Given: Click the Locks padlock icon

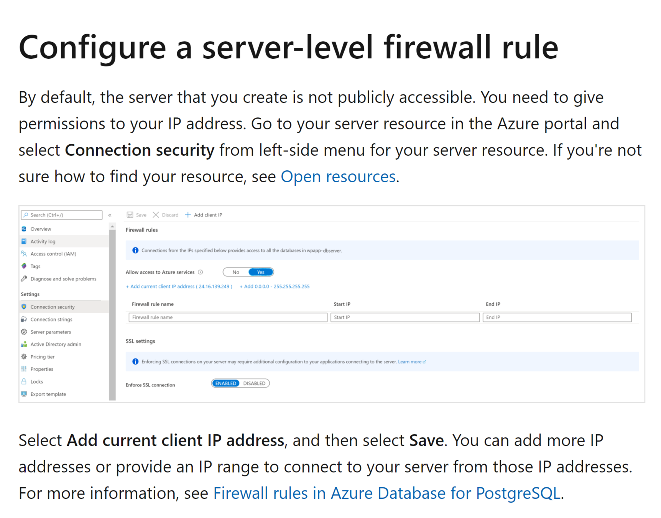Looking at the screenshot, I should click(x=24, y=381).
